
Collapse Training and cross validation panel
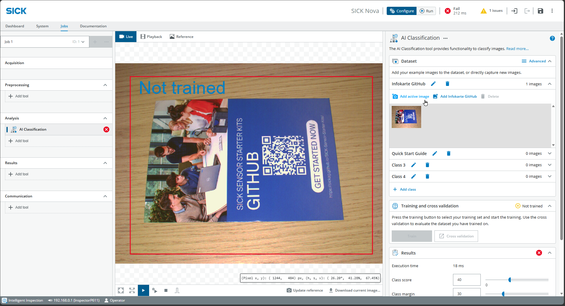point(550,206)
